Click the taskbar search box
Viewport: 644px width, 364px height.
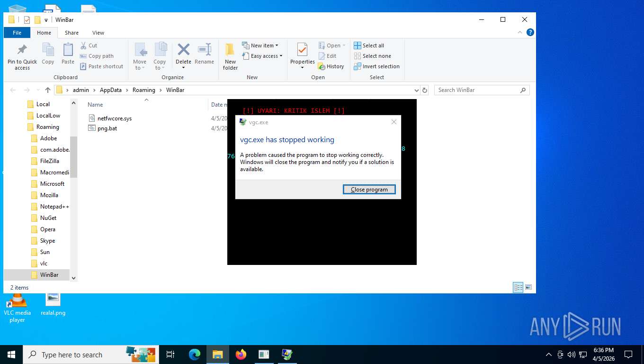(90, 355)
